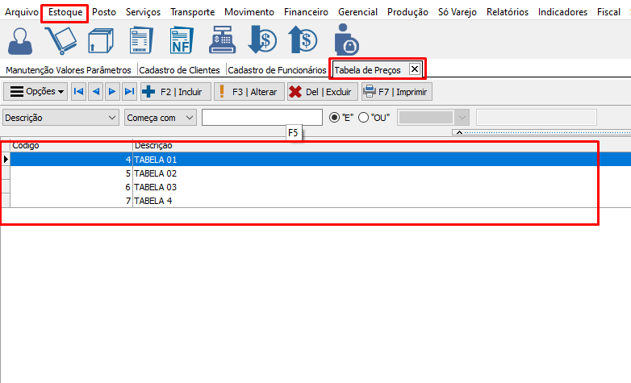Open the Começa com condition dropdown
Screen dimensions: 631x383
(190, 118)
